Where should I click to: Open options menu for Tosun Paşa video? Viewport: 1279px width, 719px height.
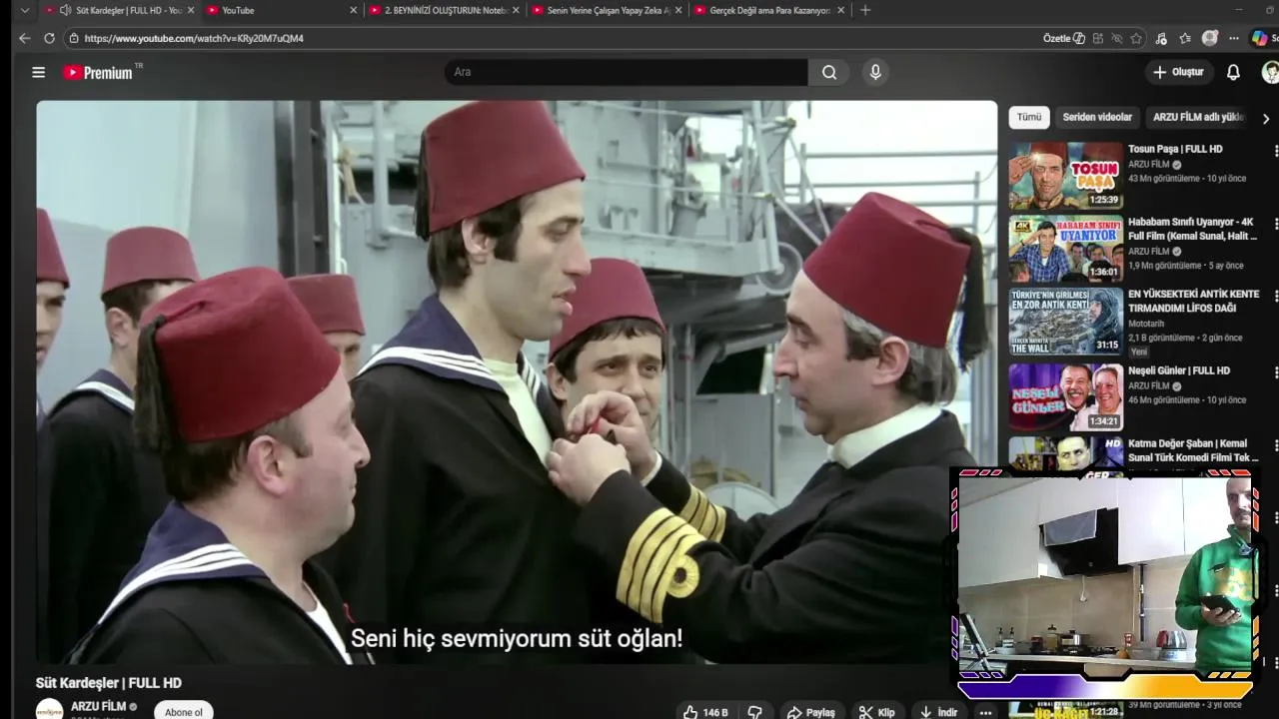(x=1275, y=151)
